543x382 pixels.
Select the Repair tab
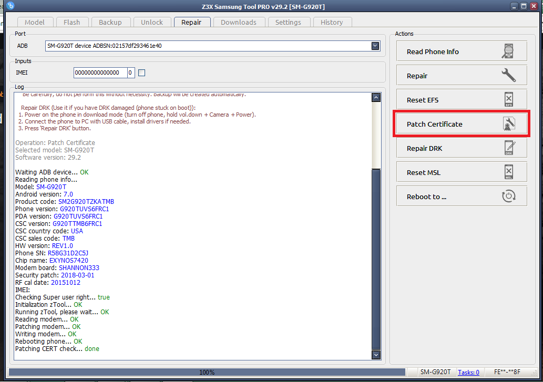191,22
